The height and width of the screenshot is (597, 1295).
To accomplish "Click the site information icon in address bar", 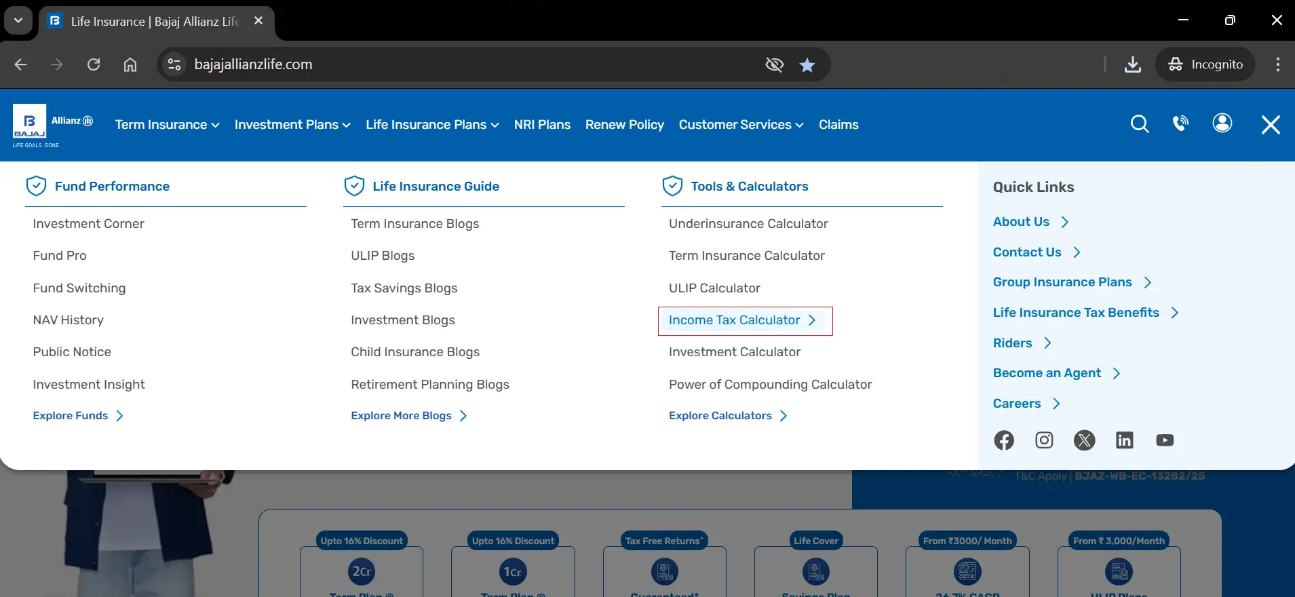I will pos(174,64).
